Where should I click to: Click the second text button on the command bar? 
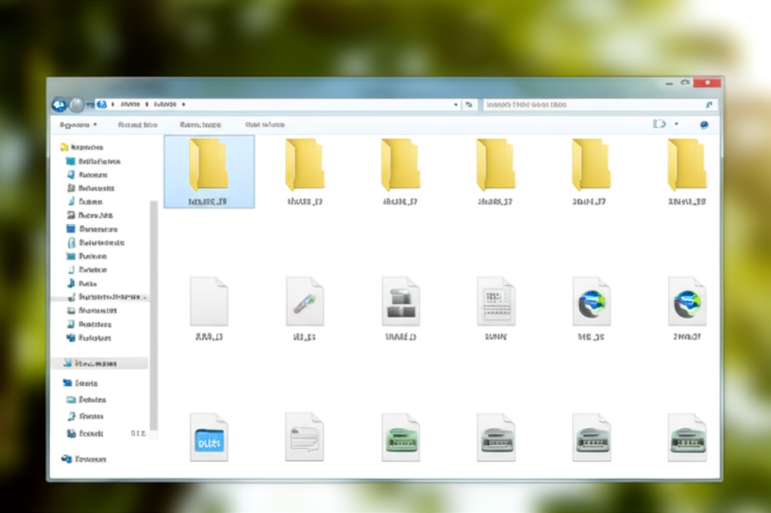138,125
